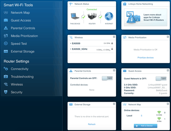Click the green 'Connected' status text

pyautogui.click(x=92, y=9)
